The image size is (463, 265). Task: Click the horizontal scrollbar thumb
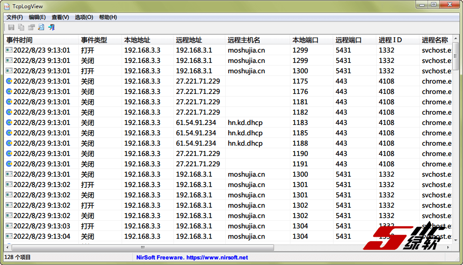142,247
